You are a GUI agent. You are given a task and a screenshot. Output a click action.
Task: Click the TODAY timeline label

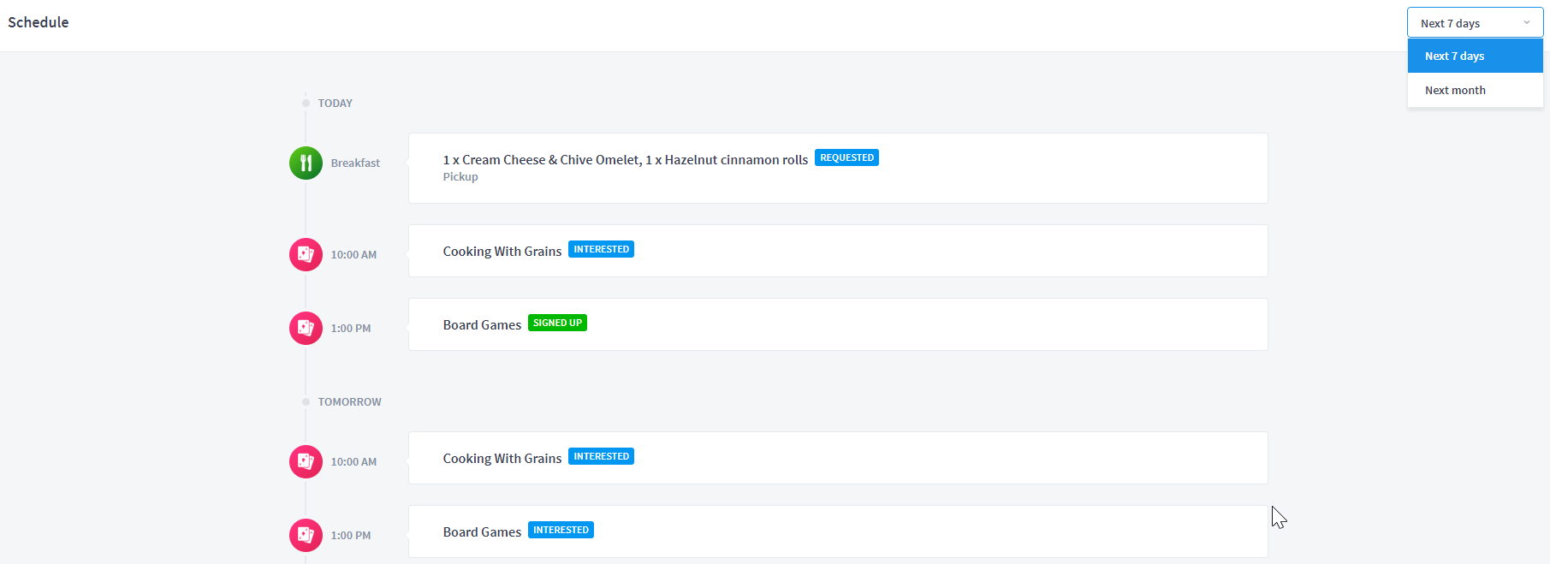(336, 103)
